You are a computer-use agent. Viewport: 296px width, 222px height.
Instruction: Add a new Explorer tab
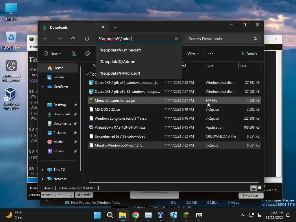click(x=116, y=27)
